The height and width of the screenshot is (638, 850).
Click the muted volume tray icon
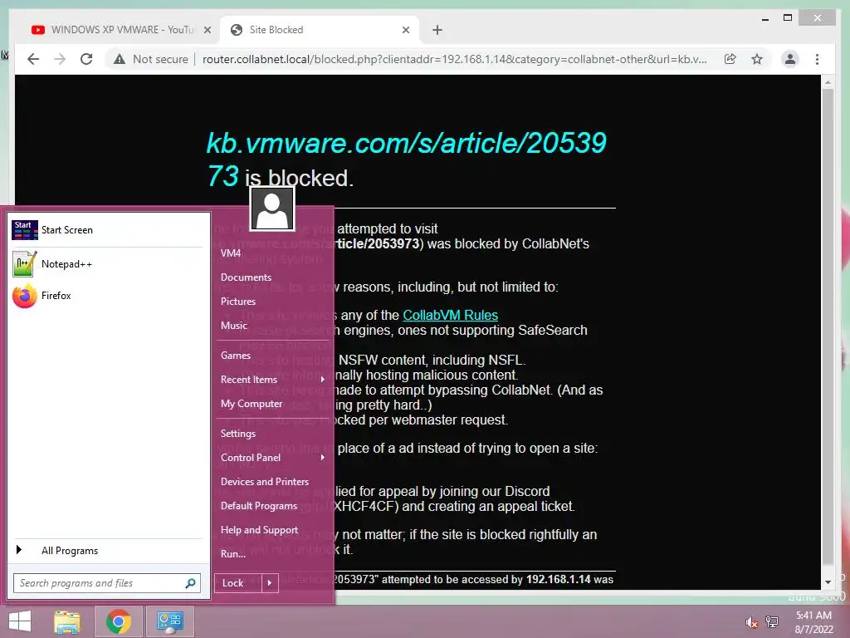click(x=750, y=622)
